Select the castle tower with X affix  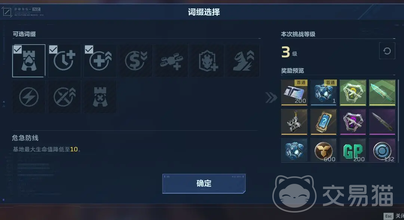[x=100, y=97]
